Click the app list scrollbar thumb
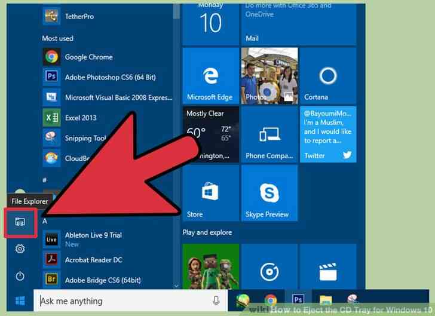The width and height of the screenshot is (435, 316). (176, 11)
